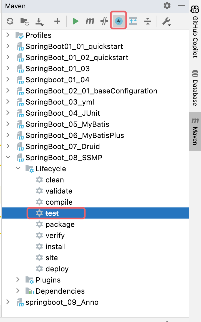
Task: Click gear icon beside deploy
Action: coord(39,269)
